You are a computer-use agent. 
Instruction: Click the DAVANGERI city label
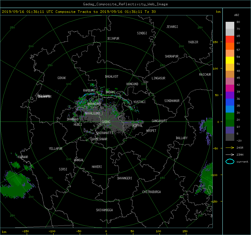125,178
